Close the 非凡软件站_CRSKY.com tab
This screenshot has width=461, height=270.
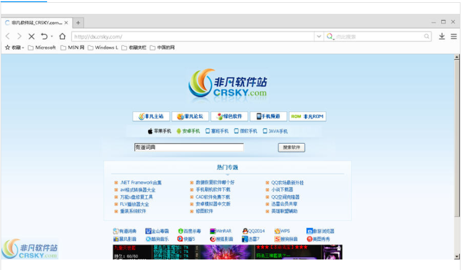[x=66, y=23]
